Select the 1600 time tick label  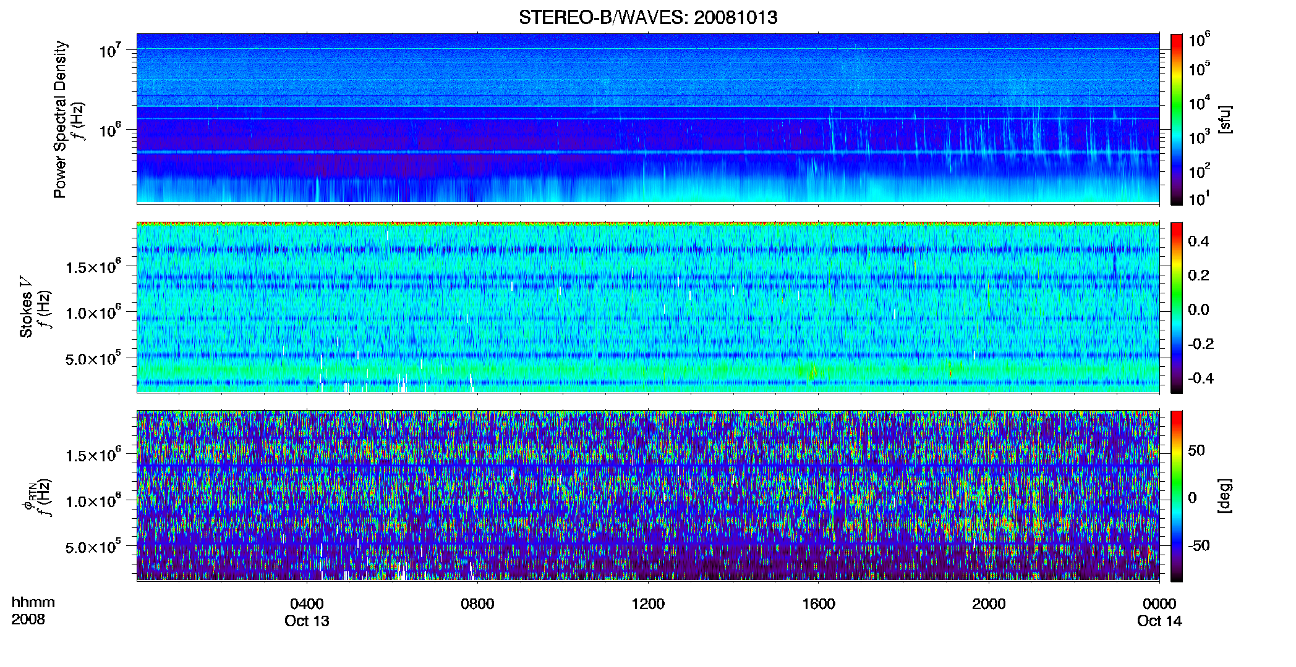point(819,604)
